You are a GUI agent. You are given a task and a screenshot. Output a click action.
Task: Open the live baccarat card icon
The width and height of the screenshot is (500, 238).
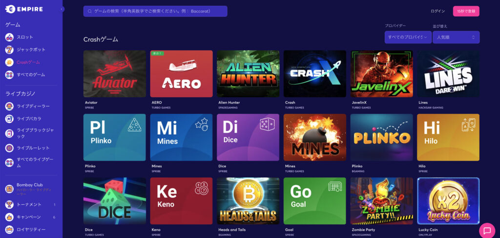[9, 119]
